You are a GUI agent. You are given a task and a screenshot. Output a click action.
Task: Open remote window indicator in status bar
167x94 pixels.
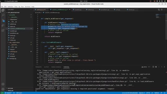[2, 93]
